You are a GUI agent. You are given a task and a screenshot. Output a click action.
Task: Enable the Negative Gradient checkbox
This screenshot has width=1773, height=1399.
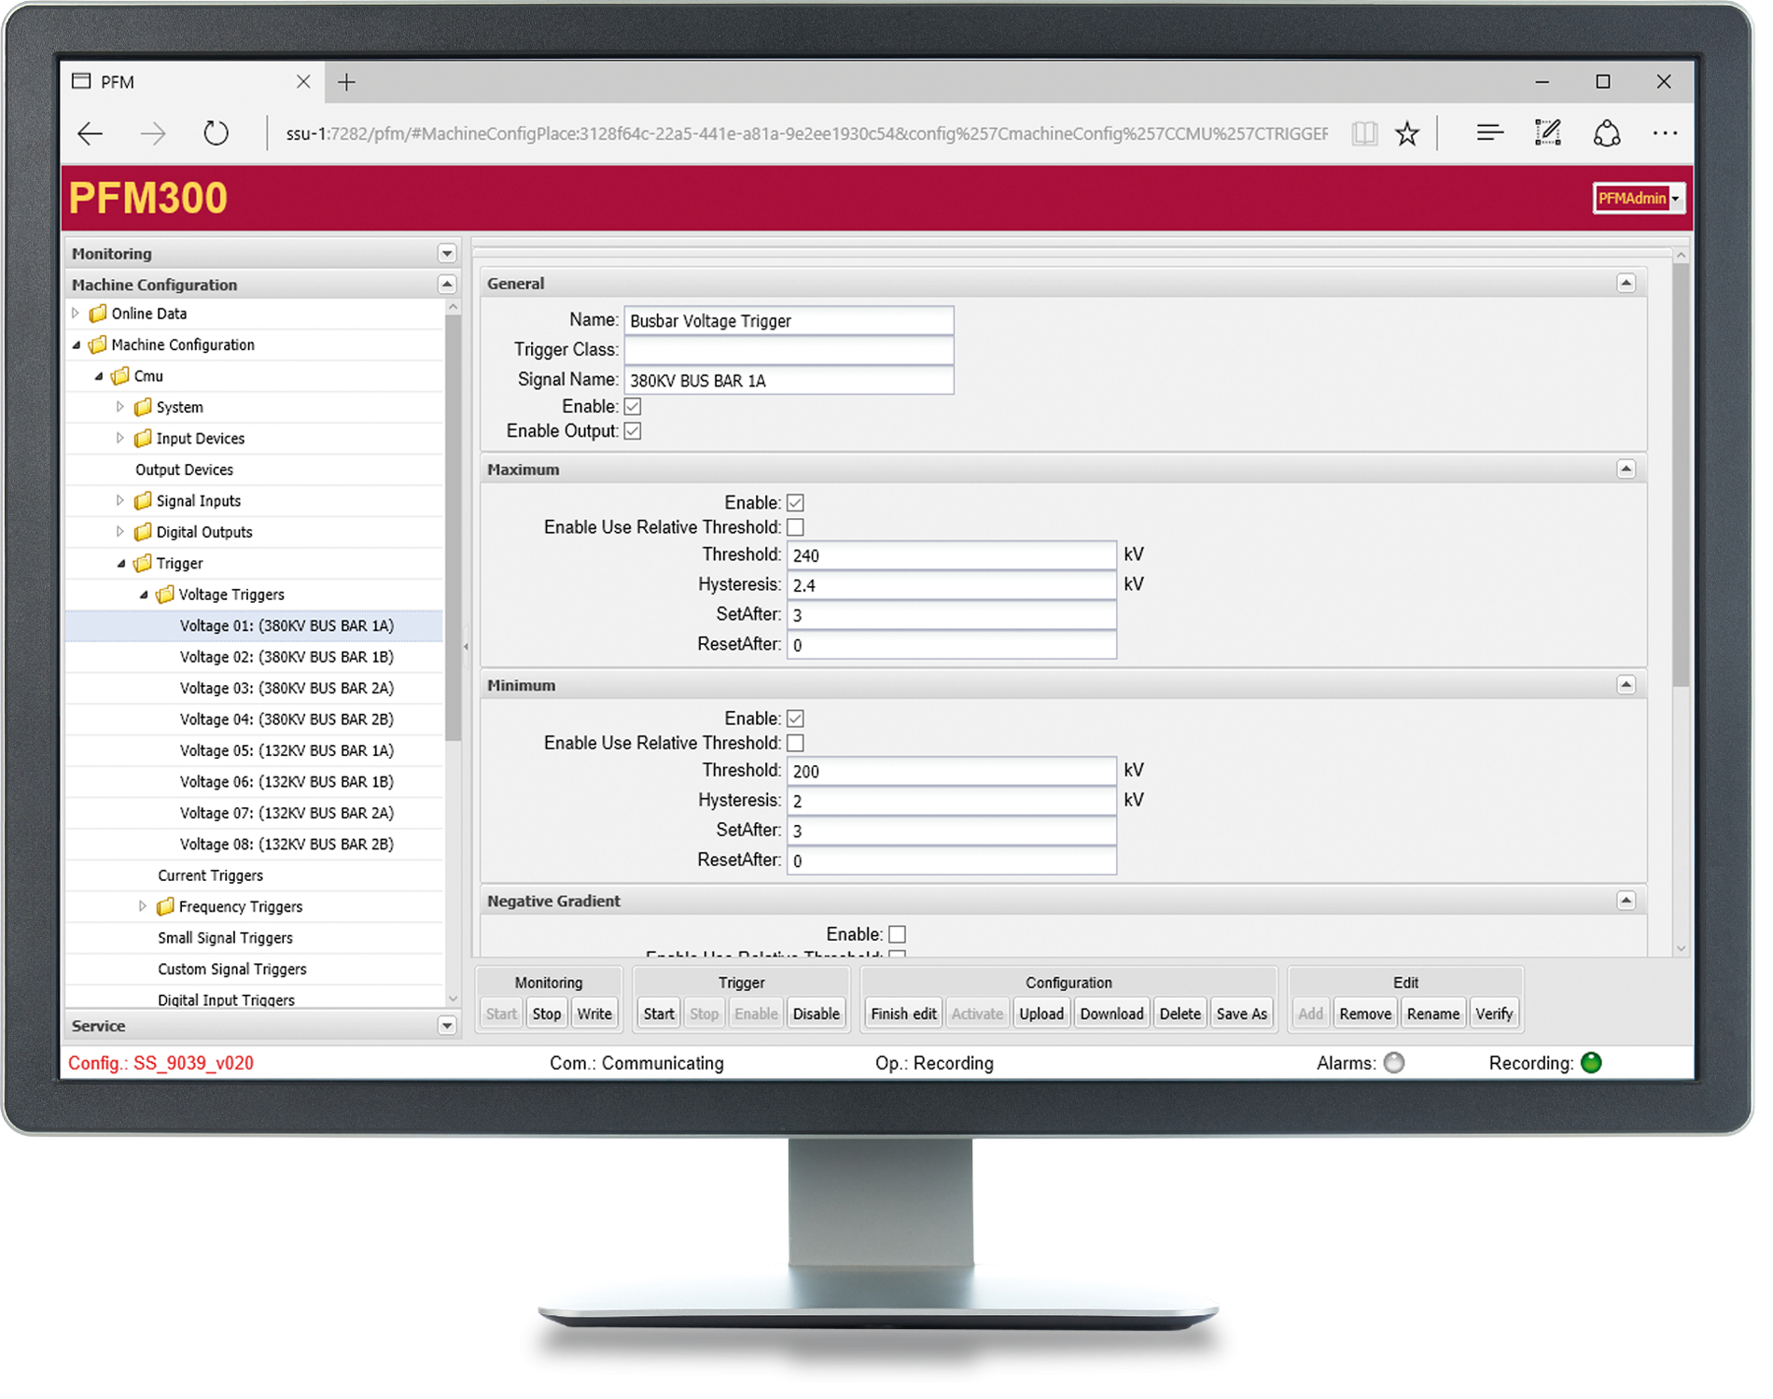tap(897, 934)
